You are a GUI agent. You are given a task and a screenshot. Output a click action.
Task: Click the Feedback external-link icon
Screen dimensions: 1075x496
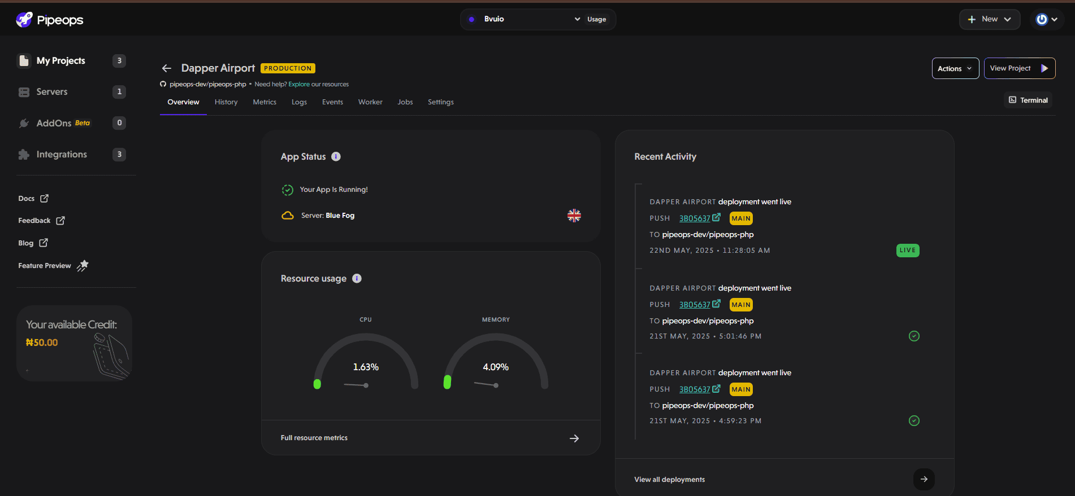[x=60, y=221]
